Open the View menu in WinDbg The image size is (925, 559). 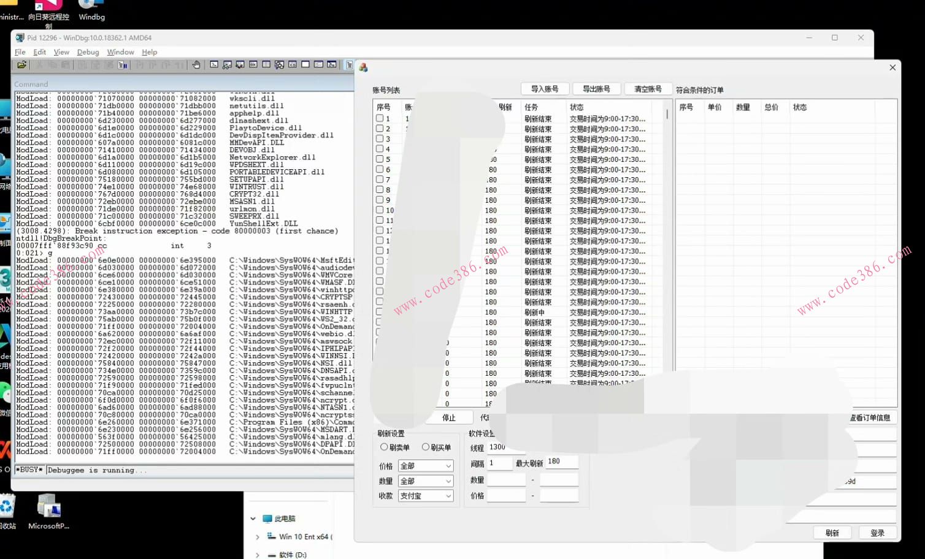(x=61, y=52)
